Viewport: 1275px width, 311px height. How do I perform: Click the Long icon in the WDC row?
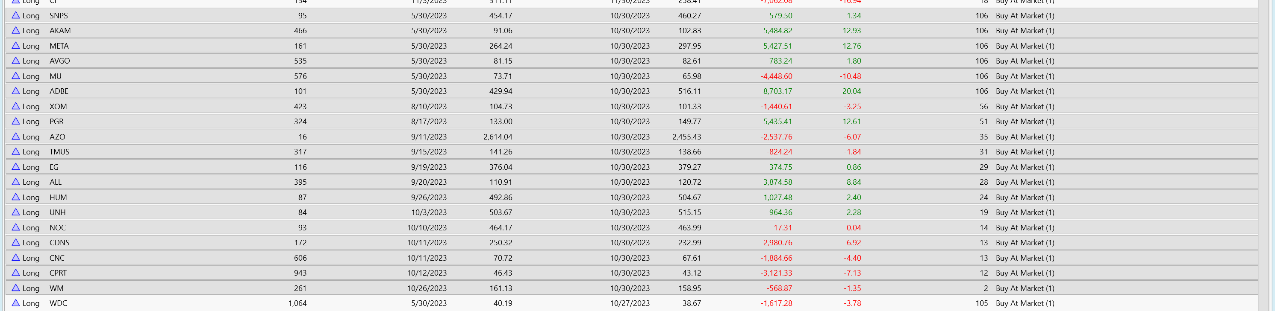pos(16,302)
